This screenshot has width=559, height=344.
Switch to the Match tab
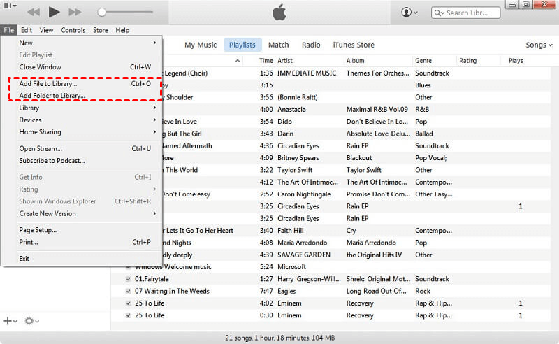278,45
